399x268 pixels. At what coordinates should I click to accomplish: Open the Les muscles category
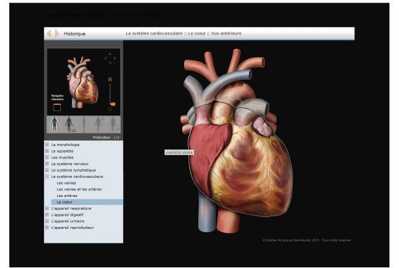(x=65, y=158)
